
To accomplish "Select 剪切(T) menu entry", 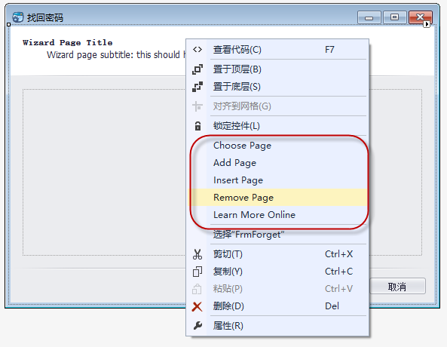I will (277, 254).
